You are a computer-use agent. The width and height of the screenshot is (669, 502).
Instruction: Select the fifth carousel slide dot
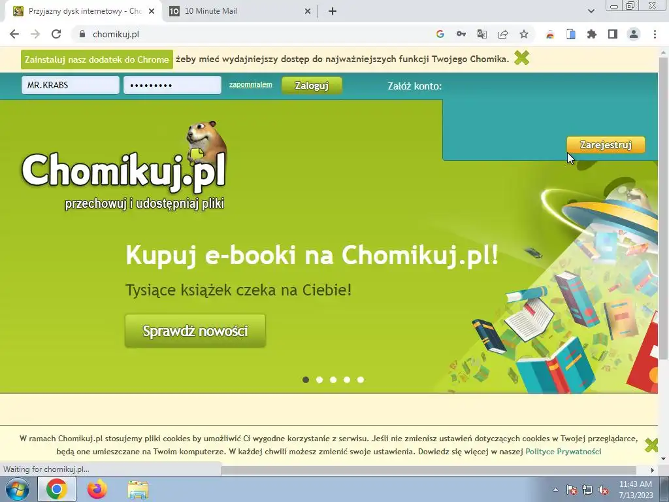361,380
